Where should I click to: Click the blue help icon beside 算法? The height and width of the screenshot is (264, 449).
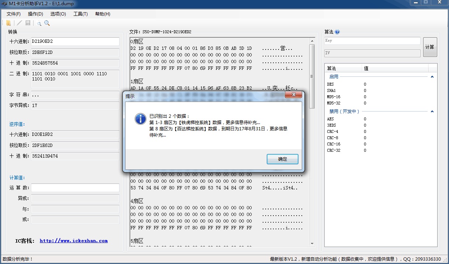pyautogui.click(x=337, y=32)
